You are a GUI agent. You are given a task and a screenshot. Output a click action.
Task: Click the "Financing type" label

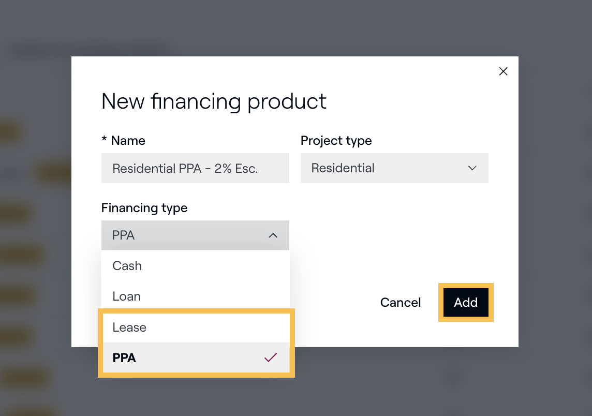pyautogui.click(x=144, y=208)
